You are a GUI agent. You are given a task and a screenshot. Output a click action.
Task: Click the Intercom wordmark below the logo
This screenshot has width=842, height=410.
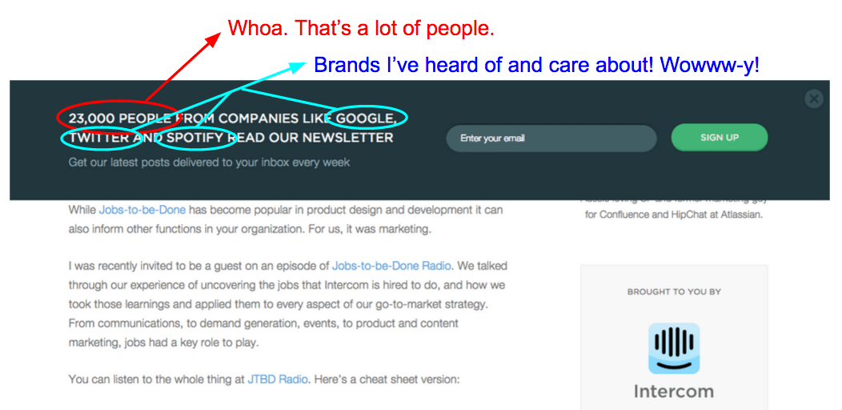pos(673,392)
